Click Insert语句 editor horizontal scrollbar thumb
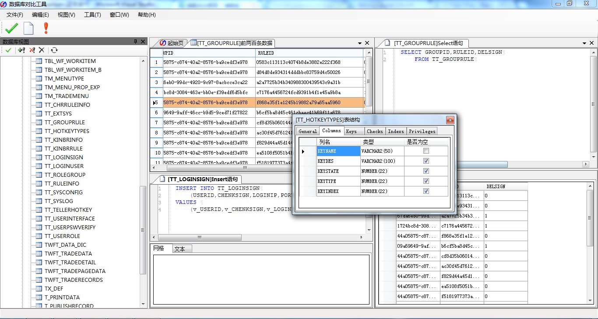 click(199, 238)
